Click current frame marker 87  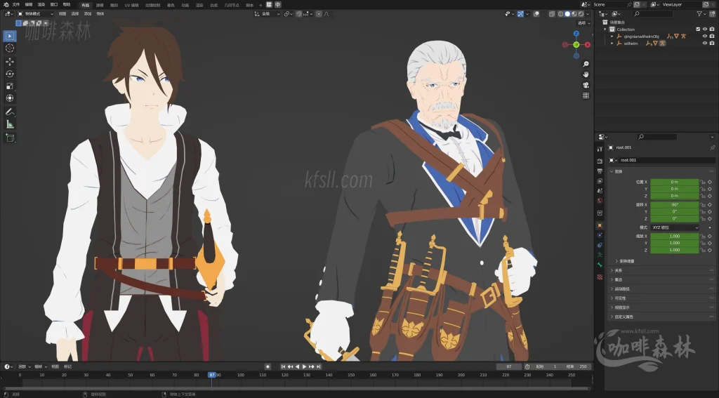click(x=212, y=375)
